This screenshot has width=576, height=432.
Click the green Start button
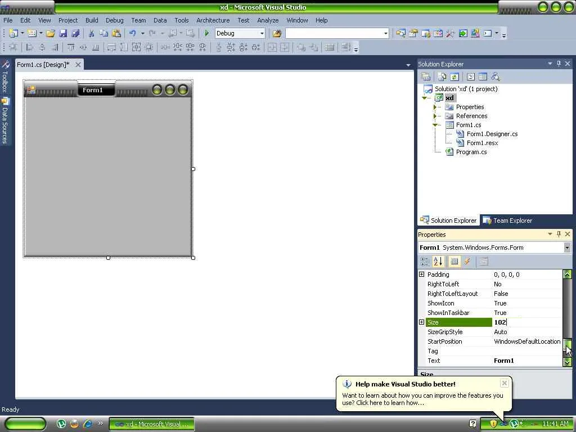[x=25, y=424]
